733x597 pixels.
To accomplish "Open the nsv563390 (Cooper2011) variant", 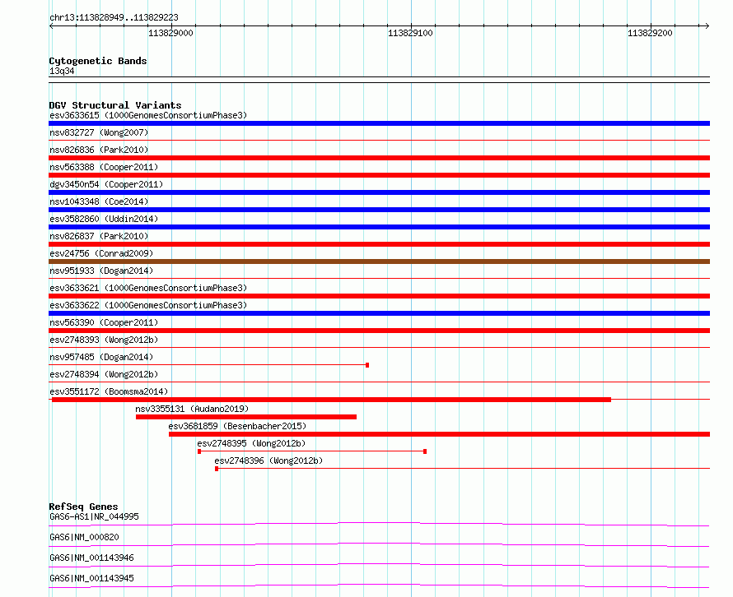I will point(104,322).
